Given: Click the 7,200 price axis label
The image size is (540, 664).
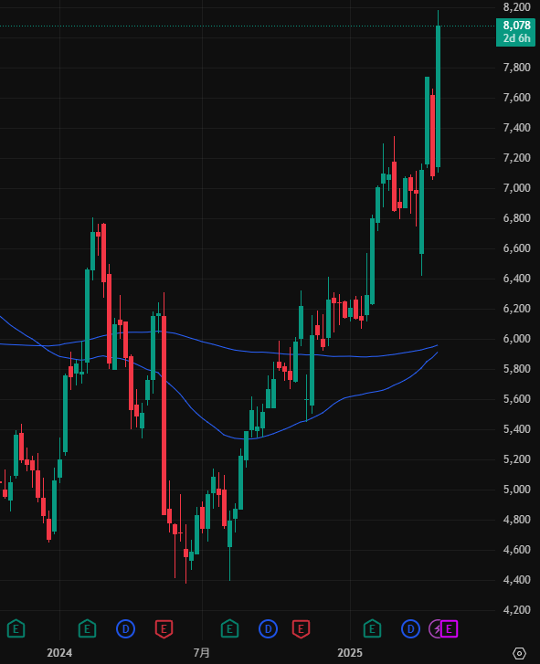Looking at the screenshot, I should [517, 157].
